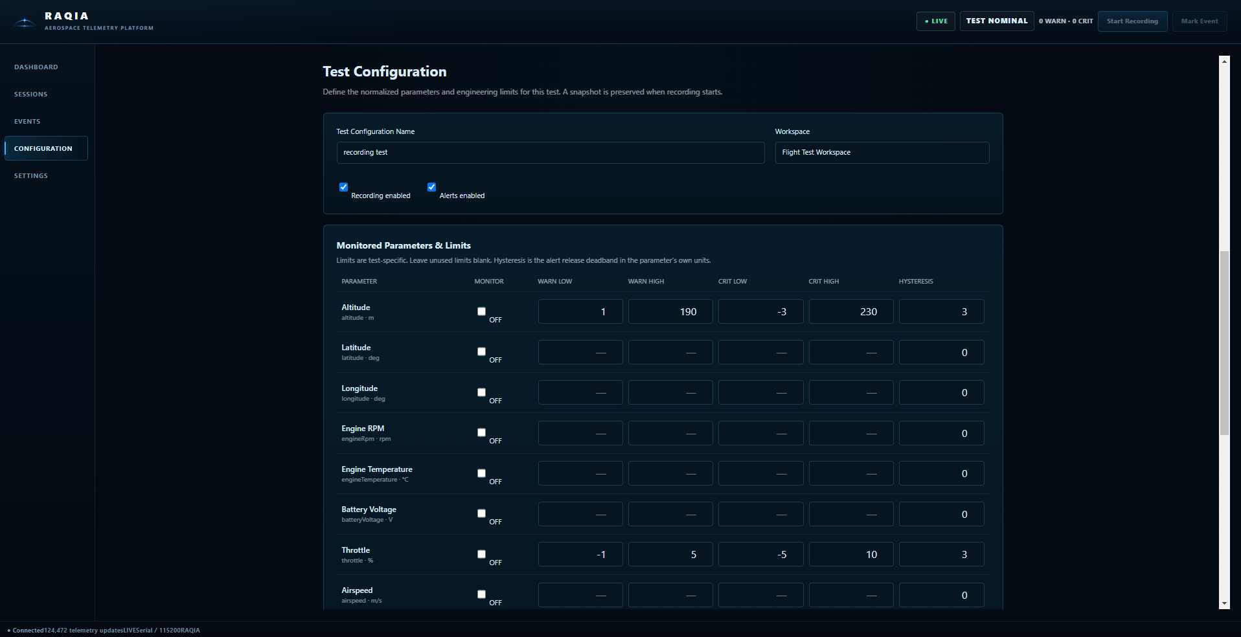Edit Longitude hysteresis field

(942, 392)
